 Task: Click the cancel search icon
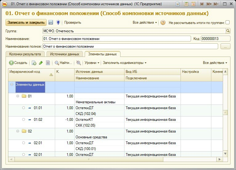pos(79,63)
